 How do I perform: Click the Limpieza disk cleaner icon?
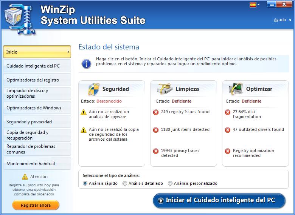click(165, 89)
